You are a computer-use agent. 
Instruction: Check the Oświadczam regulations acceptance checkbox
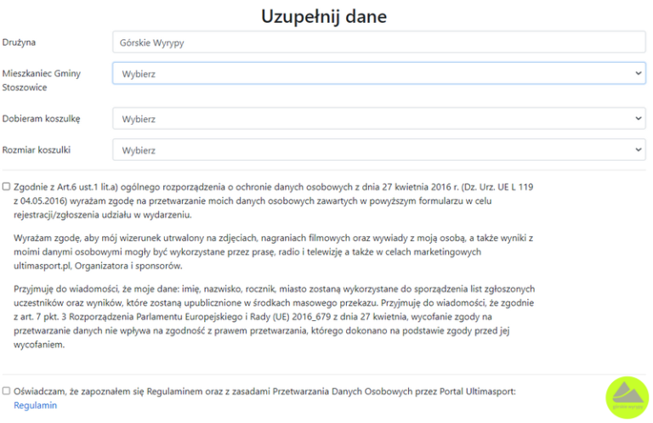coord(7,392)
